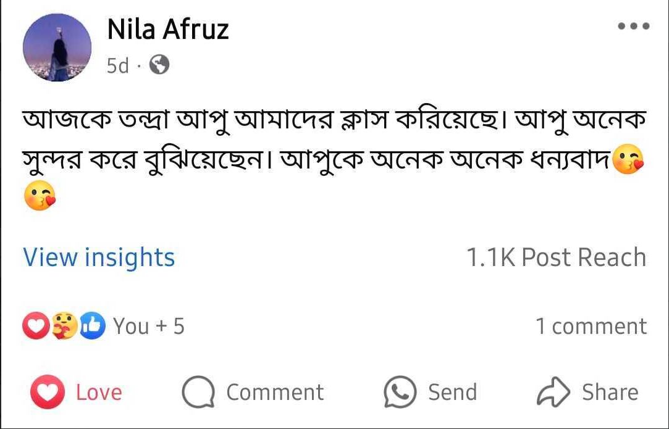
Task: Click the WhatsApp Send icon
Action: click(399, 393)
